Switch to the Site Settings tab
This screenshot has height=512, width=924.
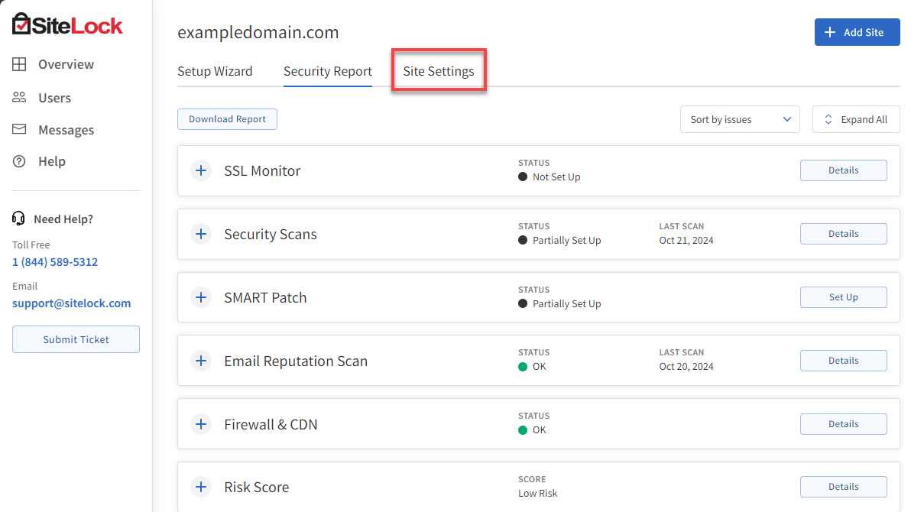[x=438, y=70]
